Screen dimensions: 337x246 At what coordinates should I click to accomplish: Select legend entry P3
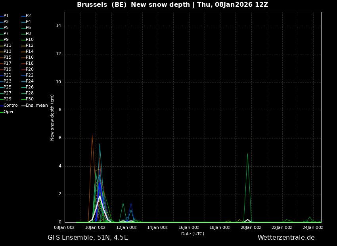pyautogui.click(x=4, y=22)
